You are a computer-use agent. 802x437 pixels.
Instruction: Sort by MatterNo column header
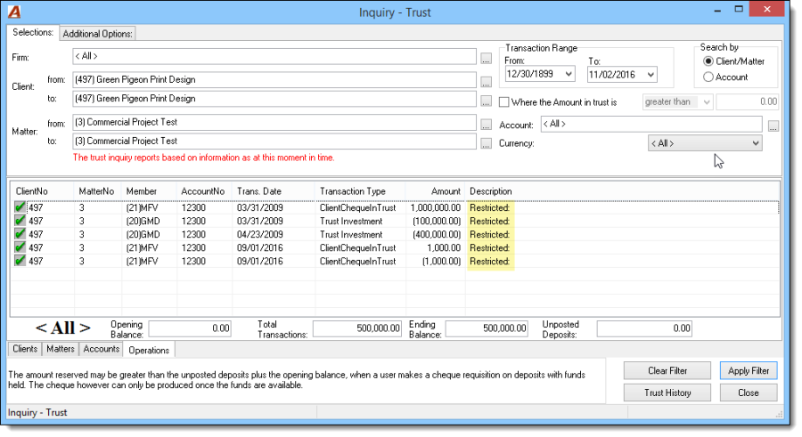98,191
